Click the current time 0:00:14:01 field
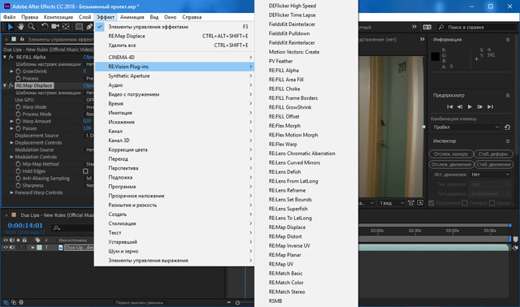The height and width of the screenshot is (307, 520). click(x=25, y=226)
